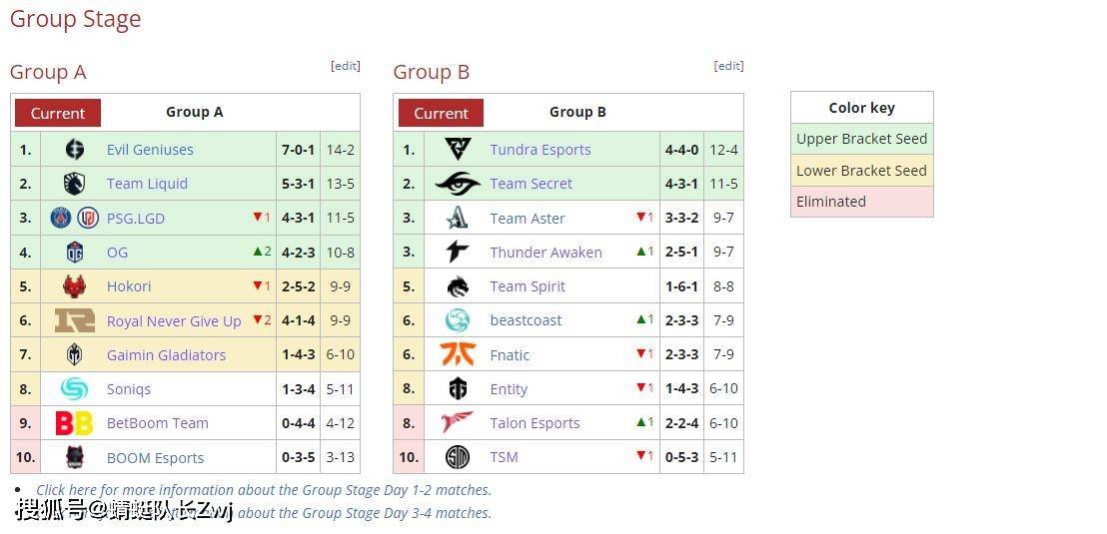Open the edit link for Group A
1107x534 pixels.
coord(346,66)
